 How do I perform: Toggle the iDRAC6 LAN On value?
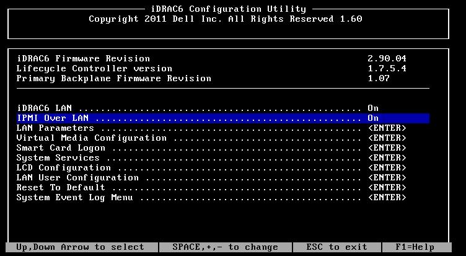[x=373, y=108]
